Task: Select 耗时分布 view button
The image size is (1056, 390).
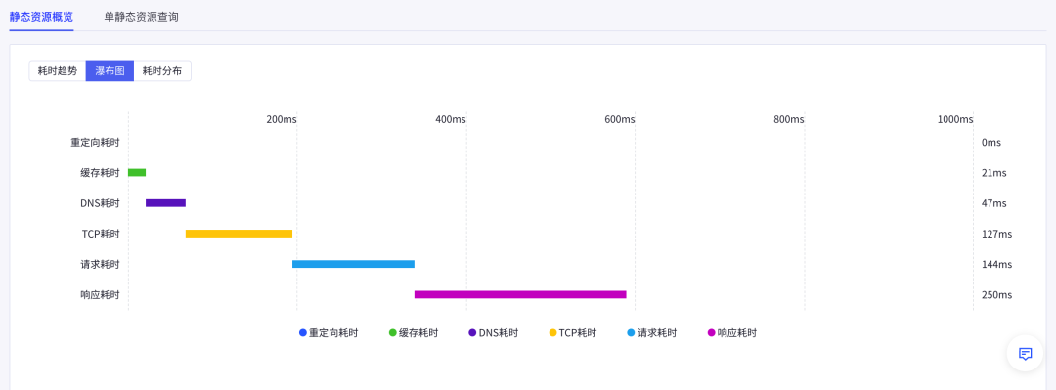Action: point(162,70)
